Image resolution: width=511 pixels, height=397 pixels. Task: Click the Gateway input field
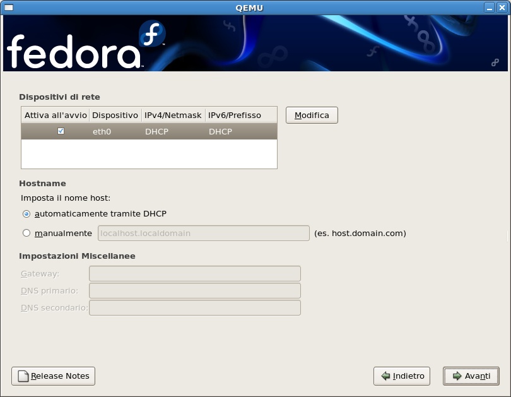click(195, 273)
